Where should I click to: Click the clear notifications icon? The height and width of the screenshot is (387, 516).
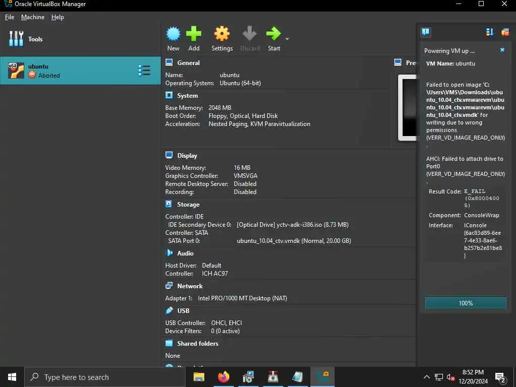pyautogui.click(x=505, y=32)
